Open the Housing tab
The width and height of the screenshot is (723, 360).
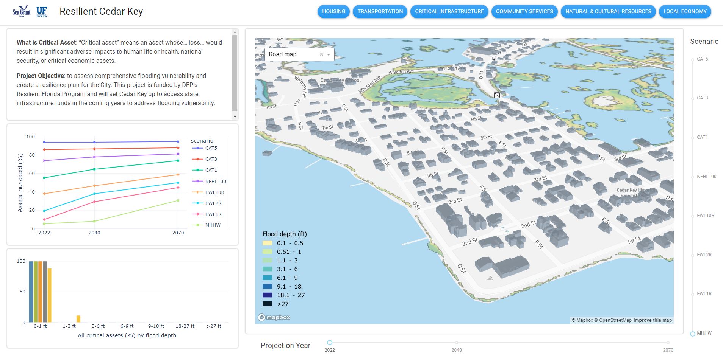(x=333, y=11)
